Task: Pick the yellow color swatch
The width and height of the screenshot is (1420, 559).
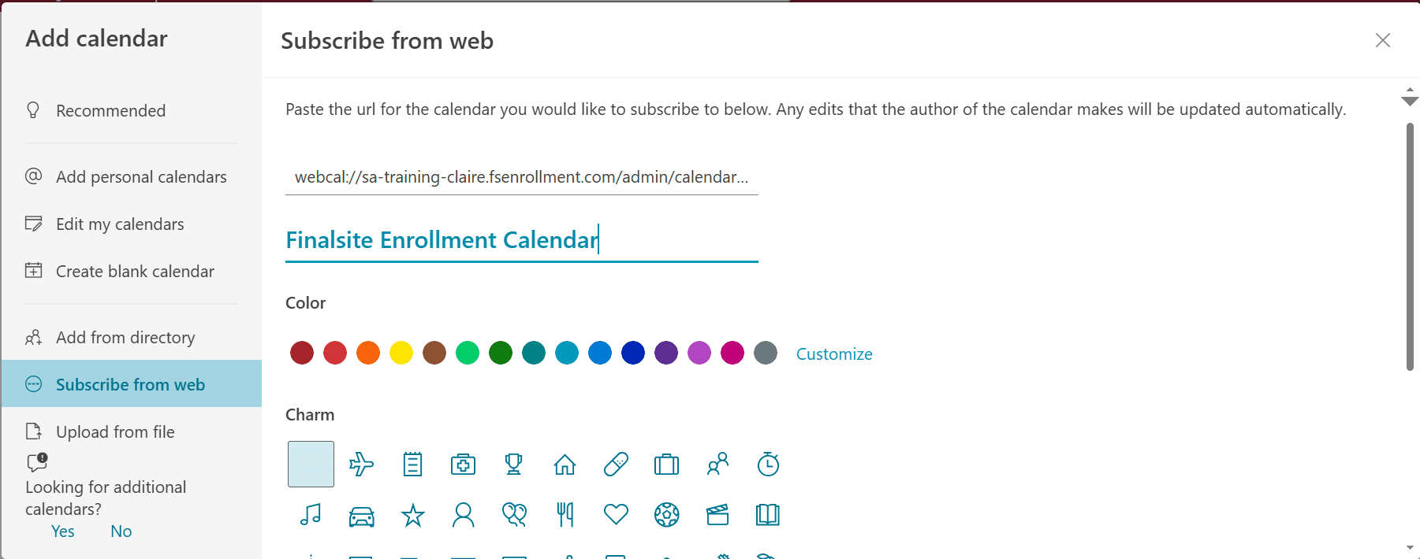Action: click(401, 353)
